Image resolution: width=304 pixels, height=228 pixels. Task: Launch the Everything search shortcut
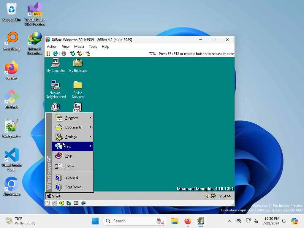12,41
